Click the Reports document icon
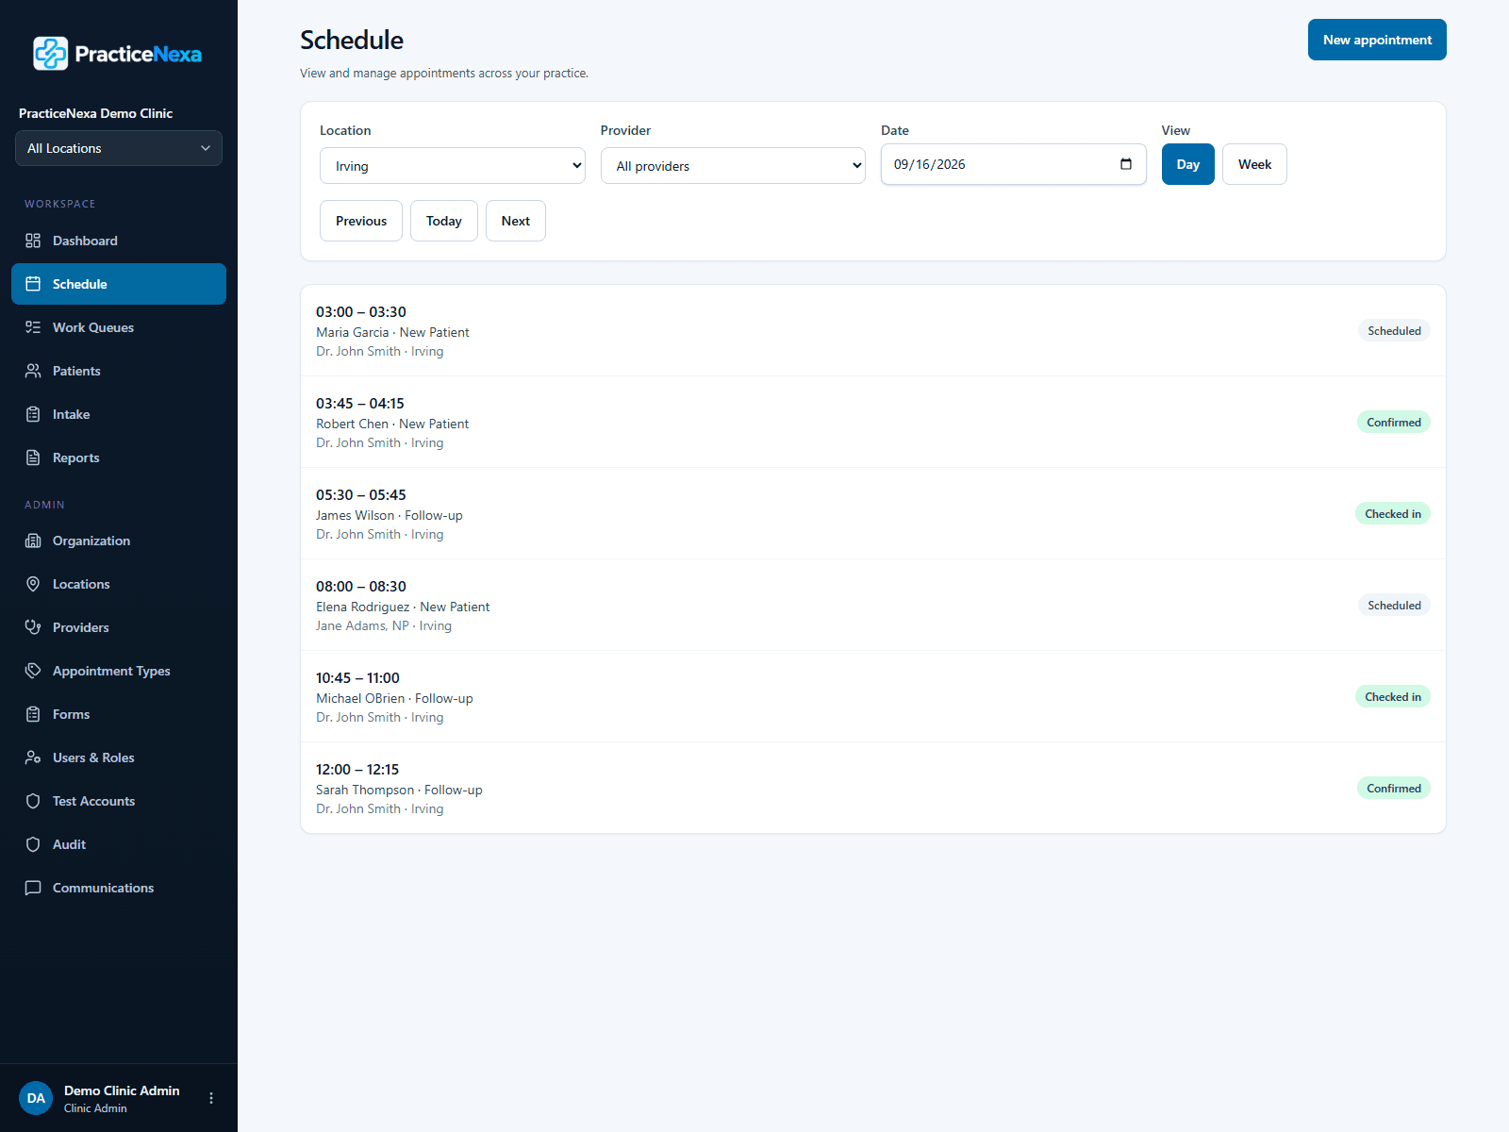 click(x=33, y=458)
